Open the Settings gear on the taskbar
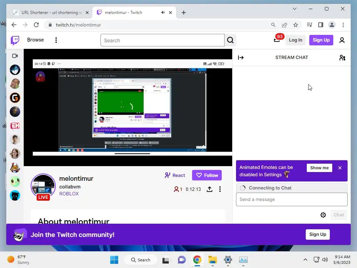Image resolution: width=357 pixels, height=268 pixels. pos(228,260)
